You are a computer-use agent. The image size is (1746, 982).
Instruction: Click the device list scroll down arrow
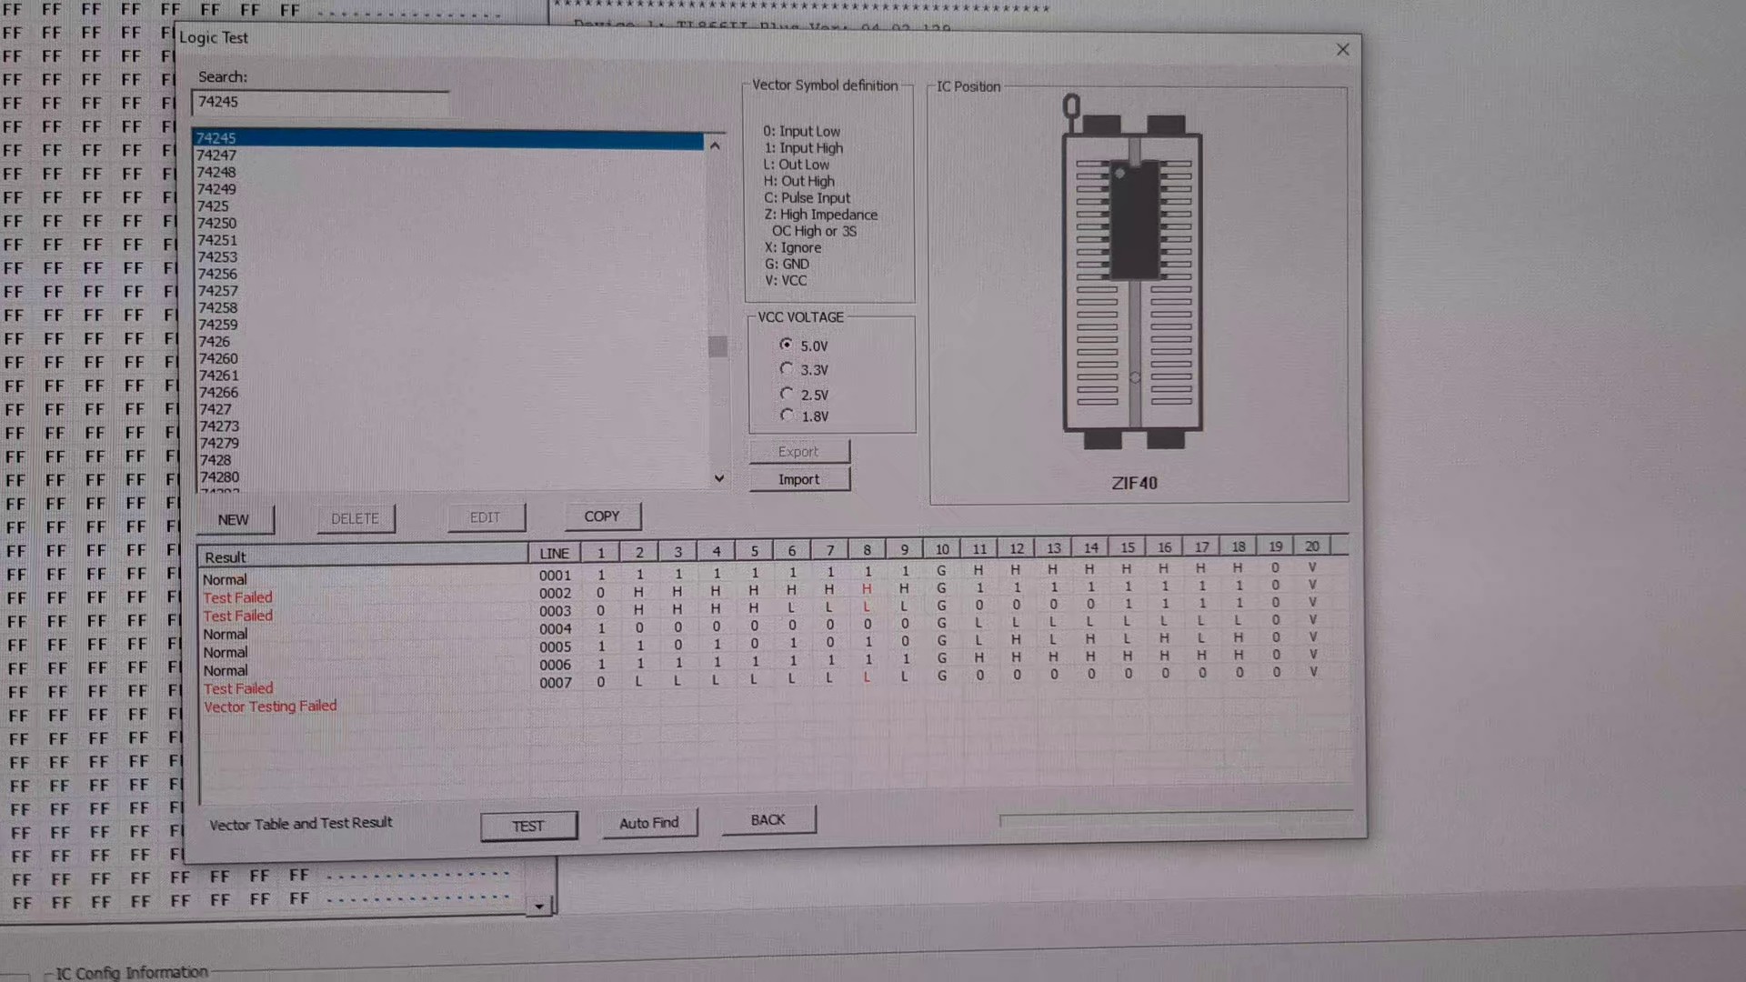click(719, 478)
